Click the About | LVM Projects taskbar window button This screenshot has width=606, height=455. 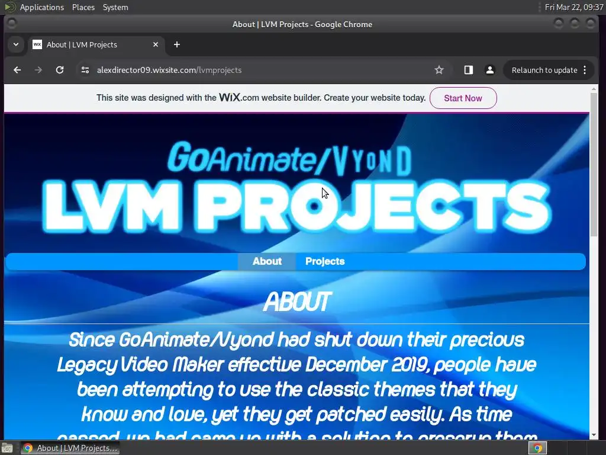click(x=70, y=448)
